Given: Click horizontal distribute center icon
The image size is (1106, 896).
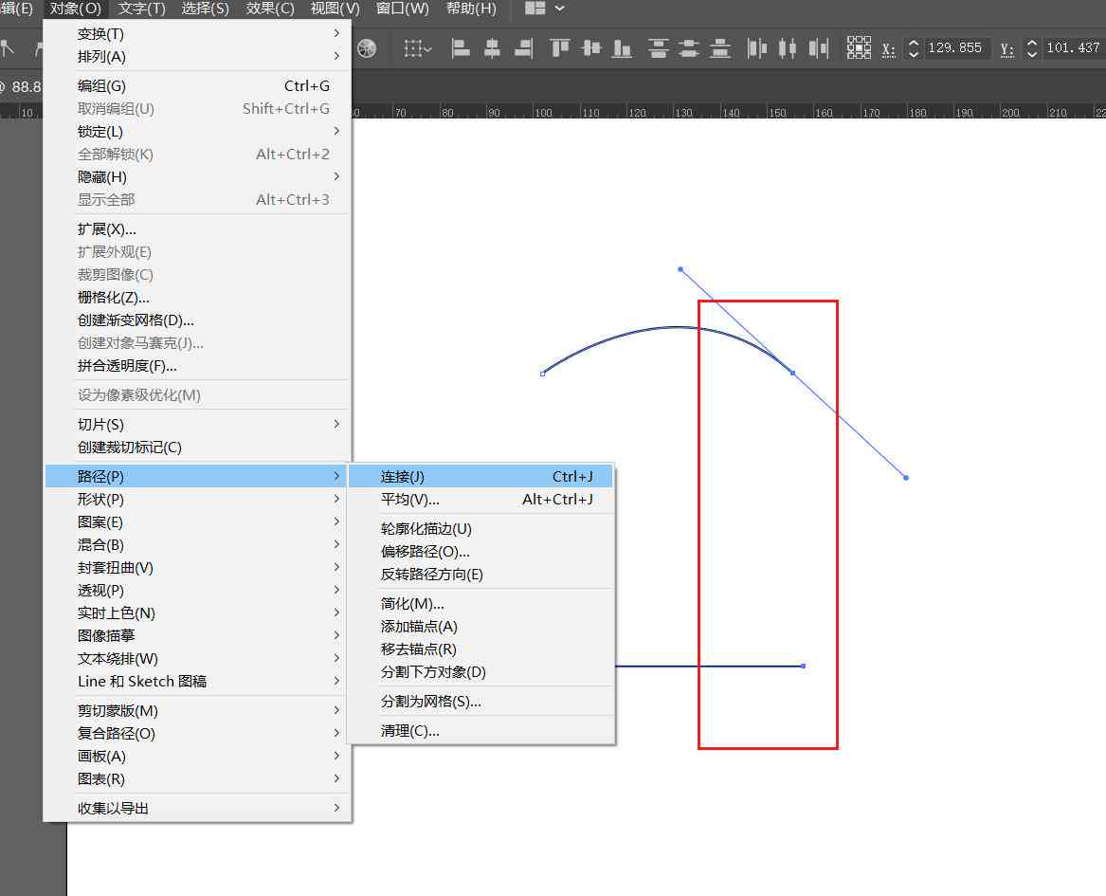Looking at the screenshot, I should coord(788,48).
